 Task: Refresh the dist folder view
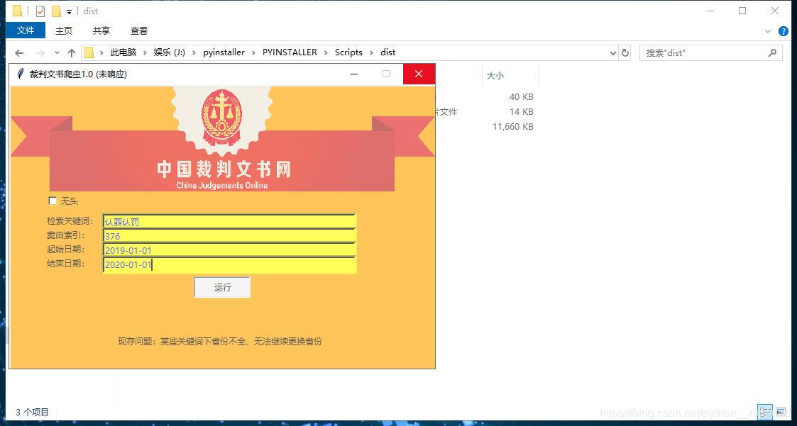pyautogui.click(x=625, y=52)
